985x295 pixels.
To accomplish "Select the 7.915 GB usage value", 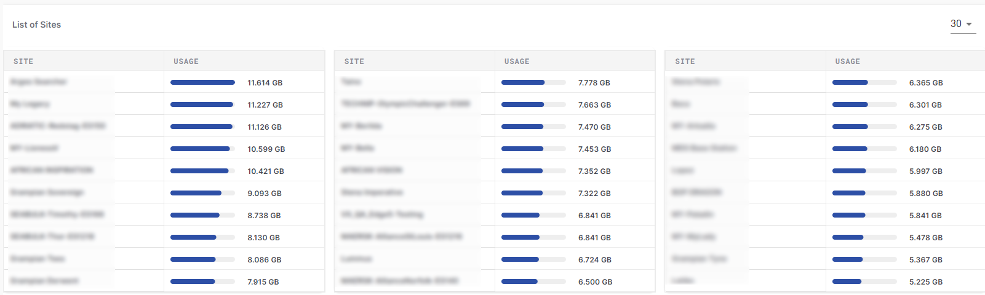I will coord(263,282).
